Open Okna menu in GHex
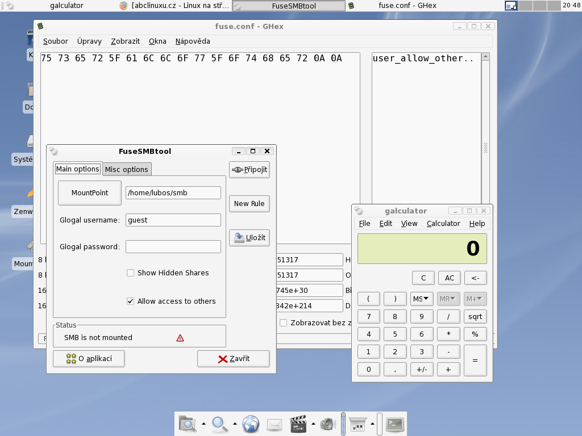582x436 pixels. coord(157,41)
